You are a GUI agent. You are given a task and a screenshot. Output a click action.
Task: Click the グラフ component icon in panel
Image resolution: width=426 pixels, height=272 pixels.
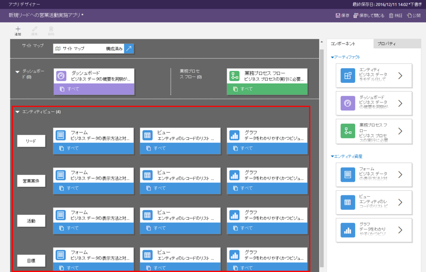pyautogui.click(x=348, y=230)
